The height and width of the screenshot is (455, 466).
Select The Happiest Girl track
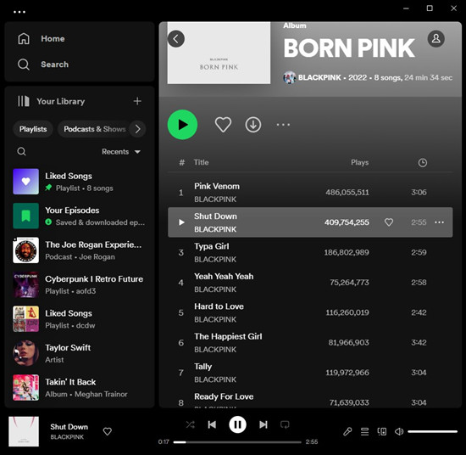[310, 343]
